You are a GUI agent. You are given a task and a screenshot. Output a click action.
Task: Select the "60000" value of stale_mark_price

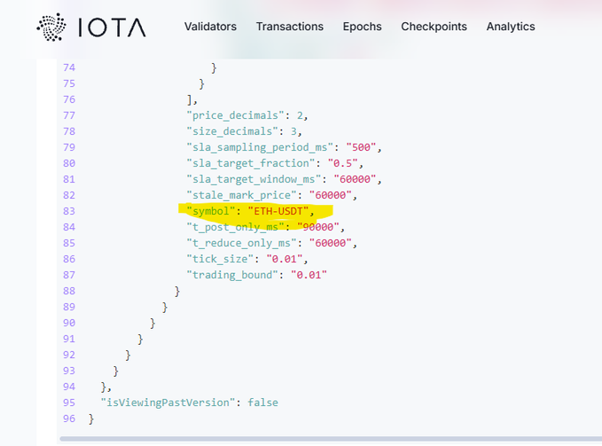331,195
